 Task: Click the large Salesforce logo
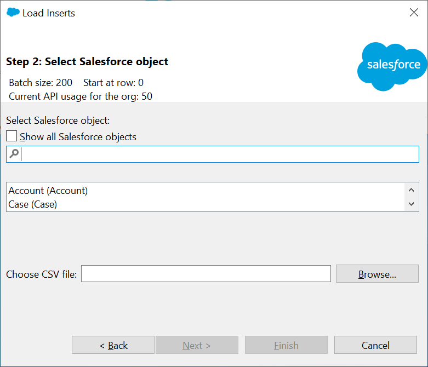[x=392, y=66]
